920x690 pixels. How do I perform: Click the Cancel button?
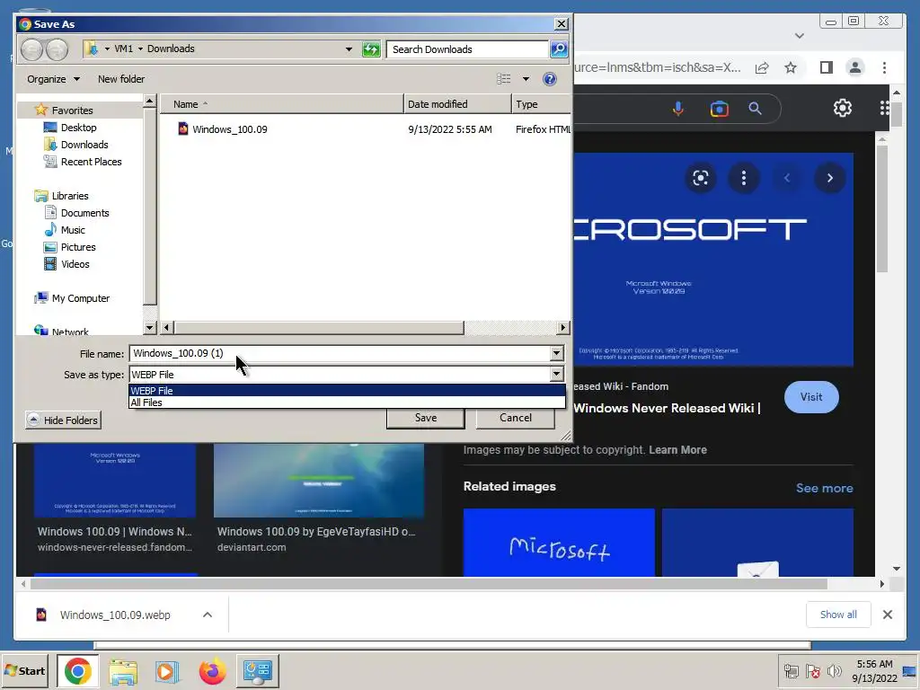(x=515, y=418)
